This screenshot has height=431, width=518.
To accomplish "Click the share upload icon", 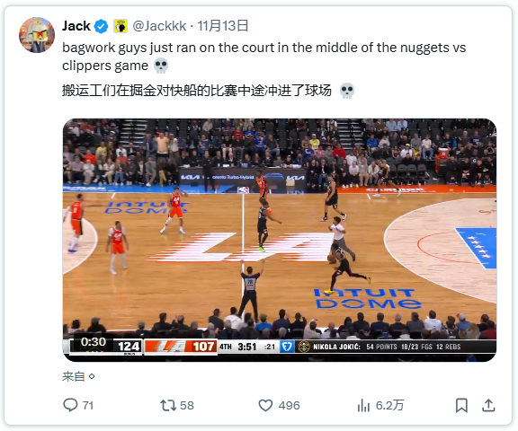I will [x=488, y=405].
